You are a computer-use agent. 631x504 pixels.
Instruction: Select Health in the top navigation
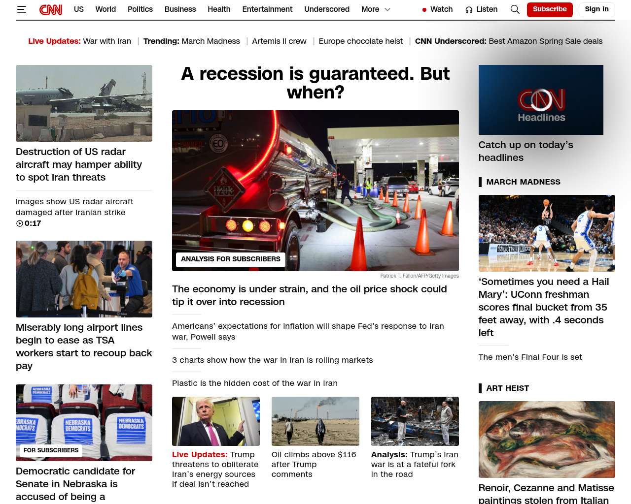click(x=219, y=9)
